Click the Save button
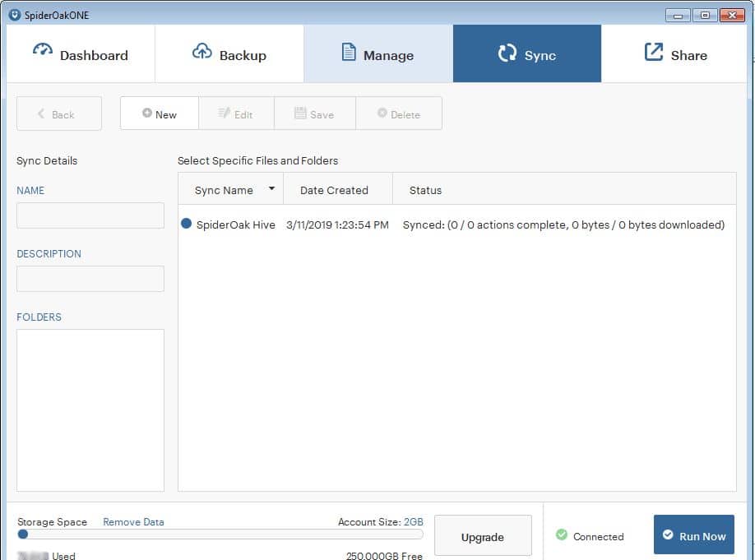This screenshot has height=560, width=755. 315,113
